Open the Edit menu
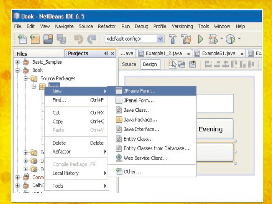The height and width of the screenshot is (204, 272). (31, 26)
